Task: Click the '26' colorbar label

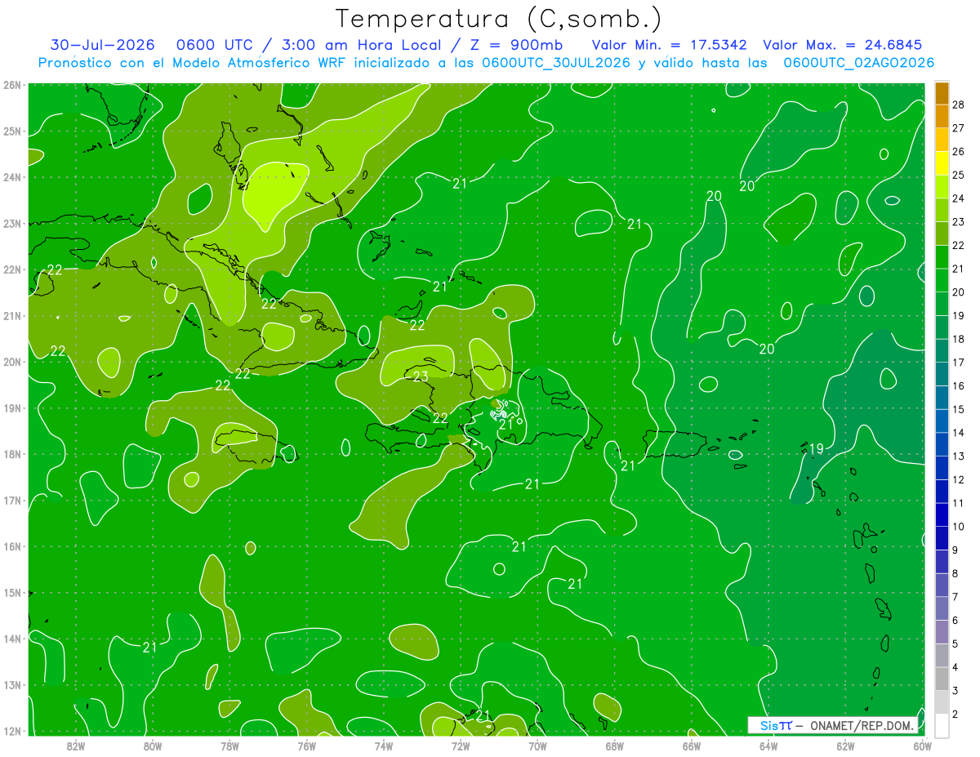Action: (959, 152)
